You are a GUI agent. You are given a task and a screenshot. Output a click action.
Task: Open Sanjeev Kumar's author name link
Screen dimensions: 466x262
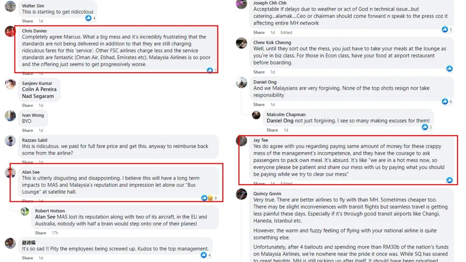click(37, 83)
